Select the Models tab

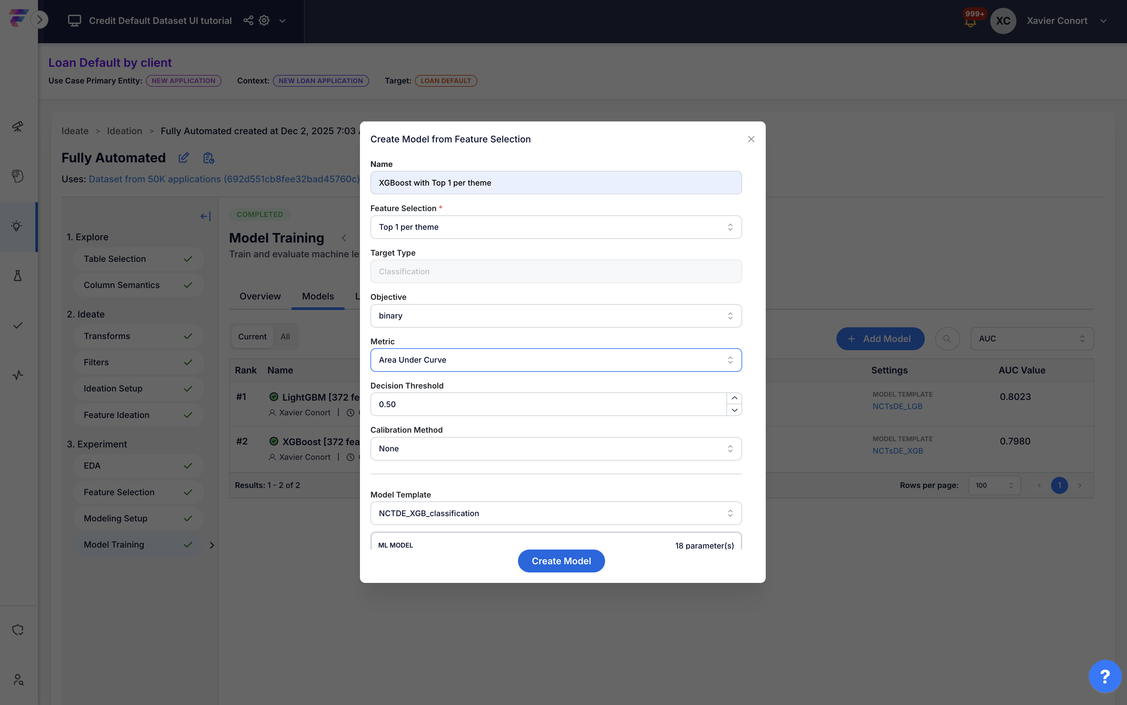(318, 297)
